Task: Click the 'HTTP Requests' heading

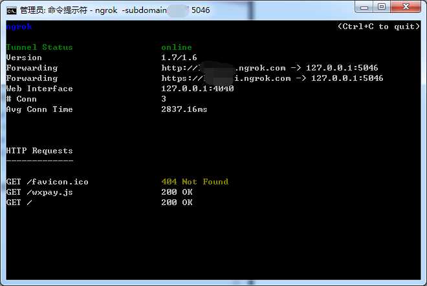Action: click(x=39, y=151)
